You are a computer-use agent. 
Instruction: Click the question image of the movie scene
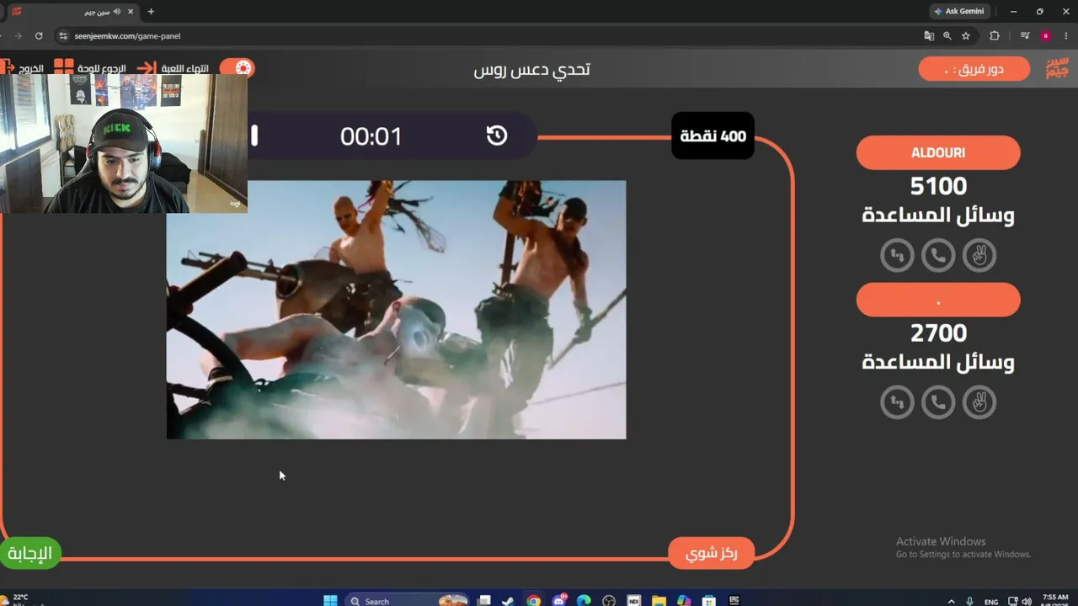396,310
